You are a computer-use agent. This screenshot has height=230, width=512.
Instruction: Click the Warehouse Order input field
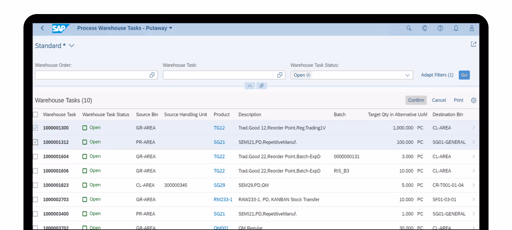coord(96,75)
